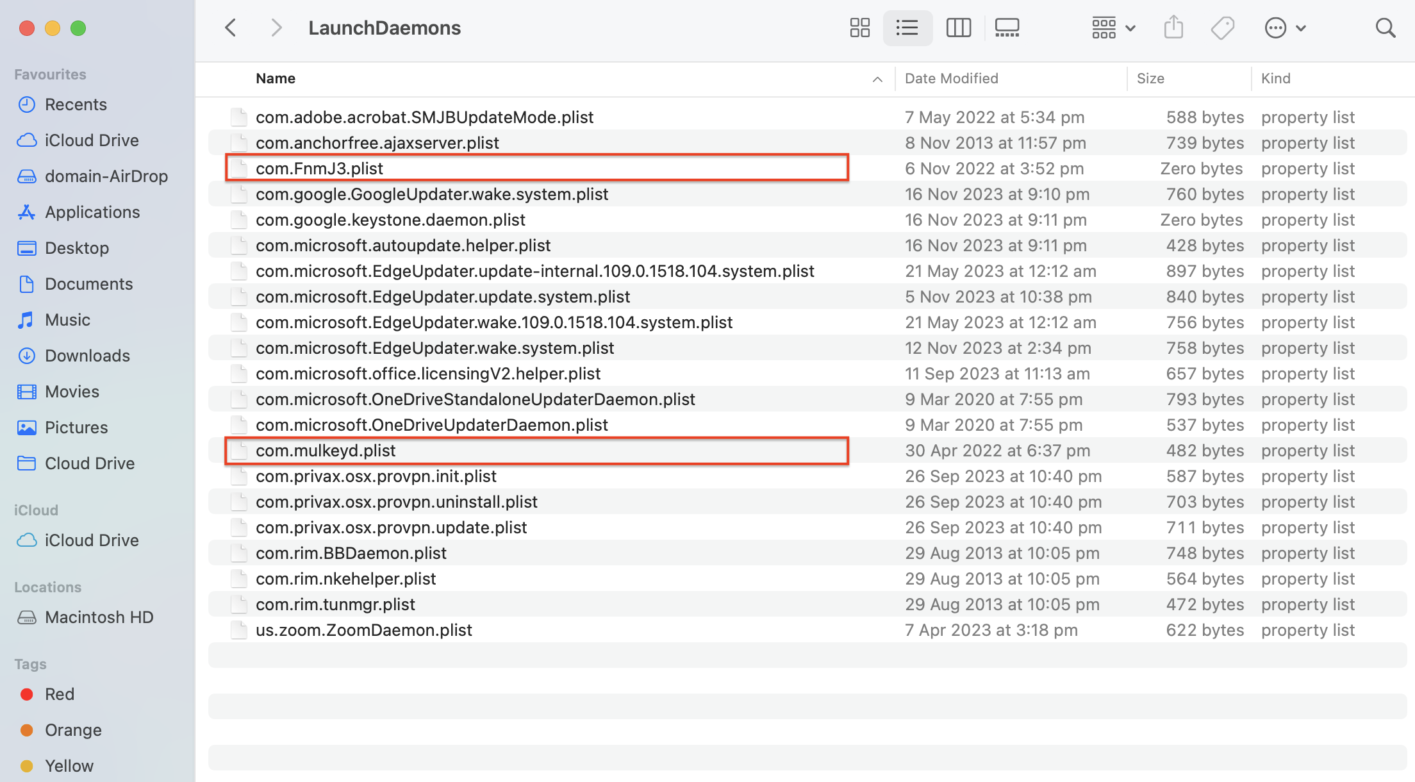Switch to icon grid view

(x=859, y=28)
